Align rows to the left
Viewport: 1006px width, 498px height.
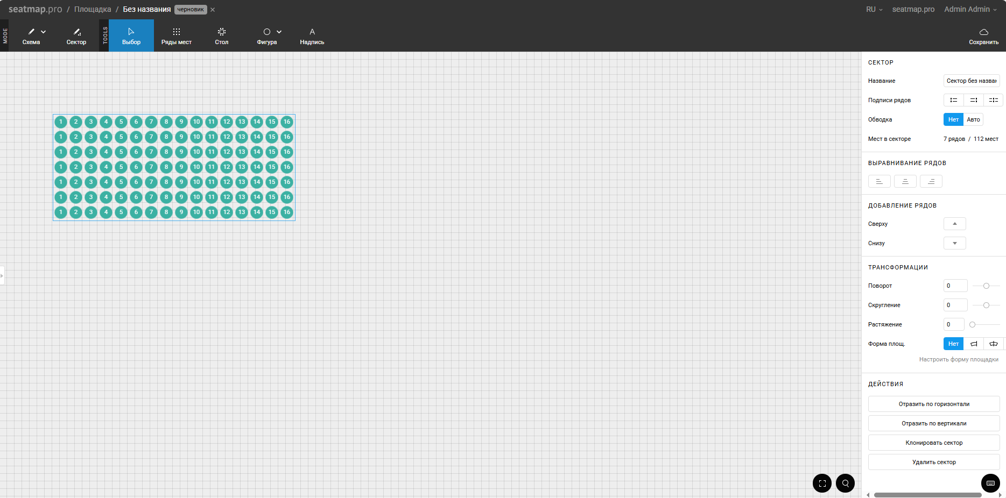[x=880, y=181]
